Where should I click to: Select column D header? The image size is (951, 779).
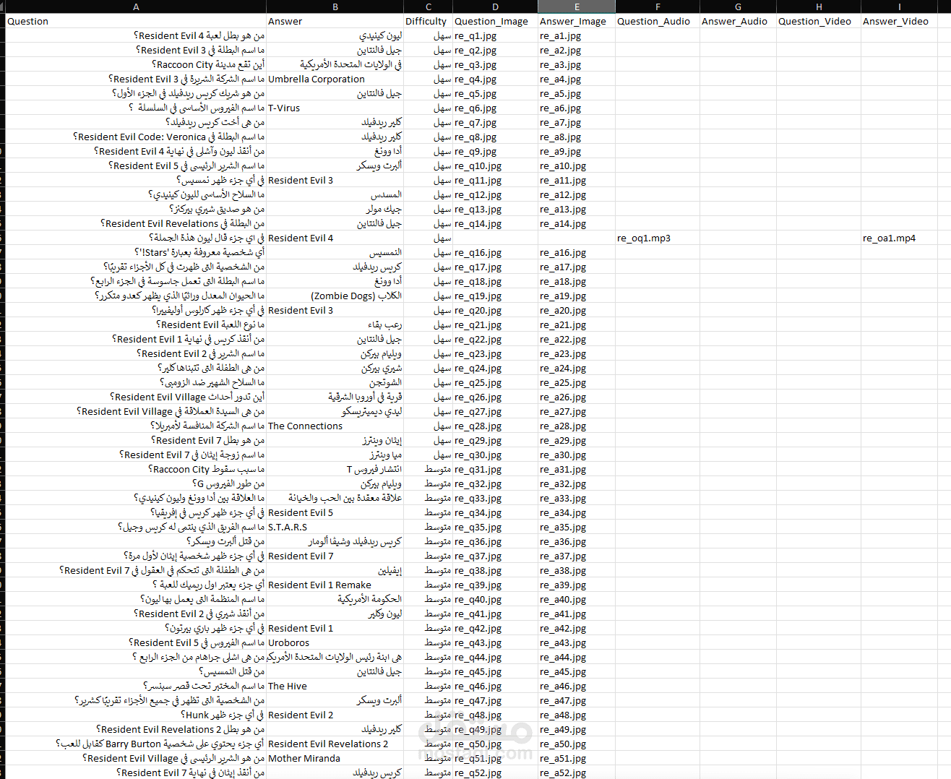click(495, 7)
